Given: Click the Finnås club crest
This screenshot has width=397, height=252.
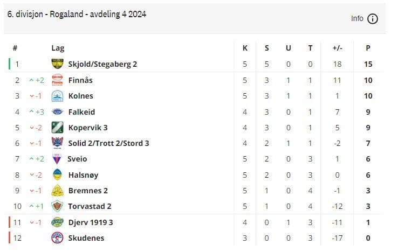Looking at the screenshot, I should click(57, 80).
